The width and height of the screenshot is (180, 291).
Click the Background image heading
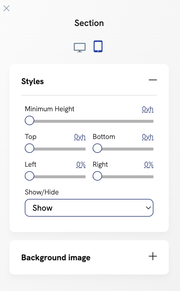(x=56, y=257)
